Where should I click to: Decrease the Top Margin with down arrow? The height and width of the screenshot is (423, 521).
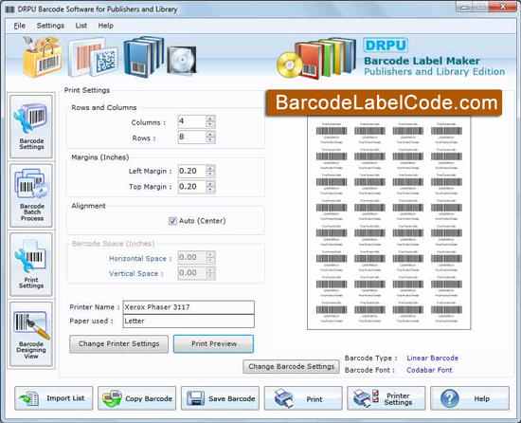(x=210, y=190)
